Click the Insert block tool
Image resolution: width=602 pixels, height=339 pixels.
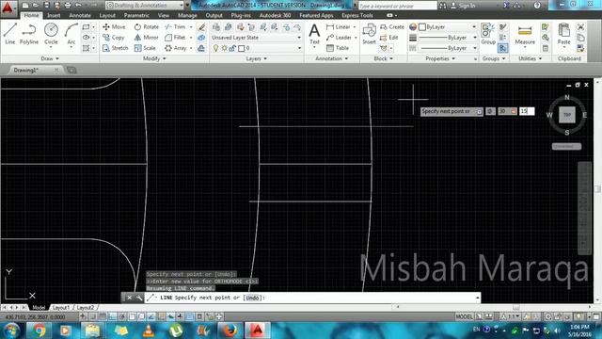[x=369, y=34]
